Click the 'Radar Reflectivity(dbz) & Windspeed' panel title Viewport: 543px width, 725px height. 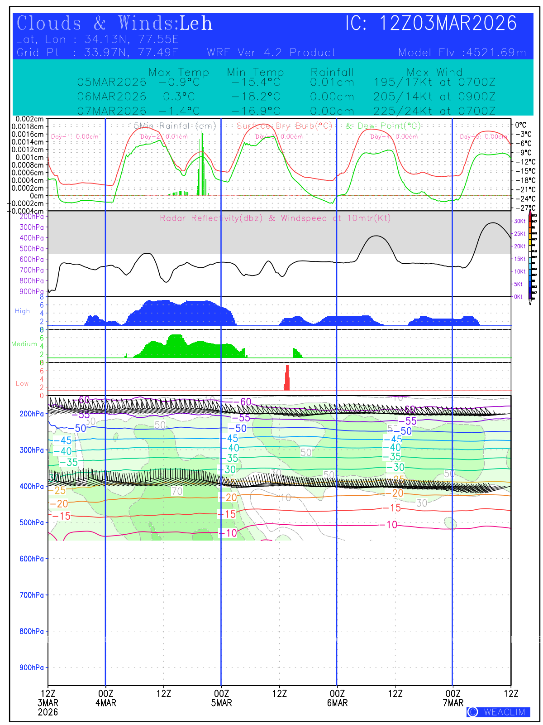click(x=275, y=218)
